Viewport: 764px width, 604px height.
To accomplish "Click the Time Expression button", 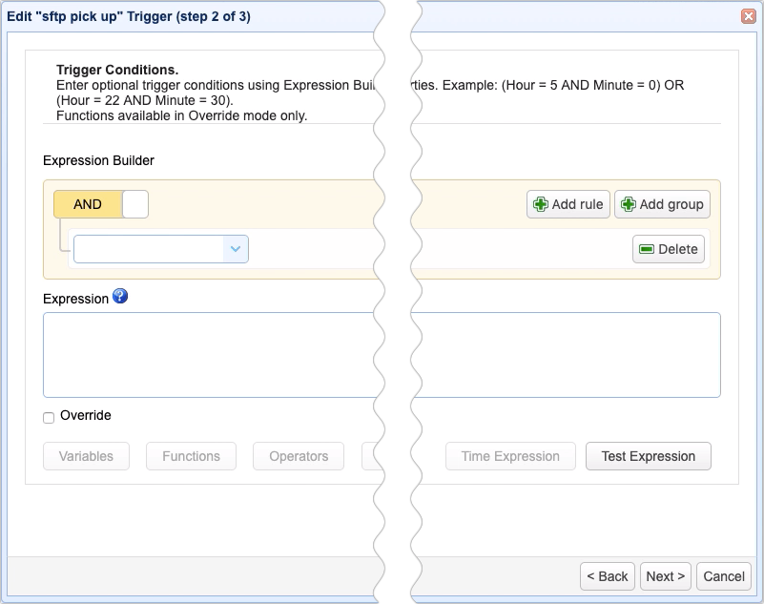I will (510, 456).
